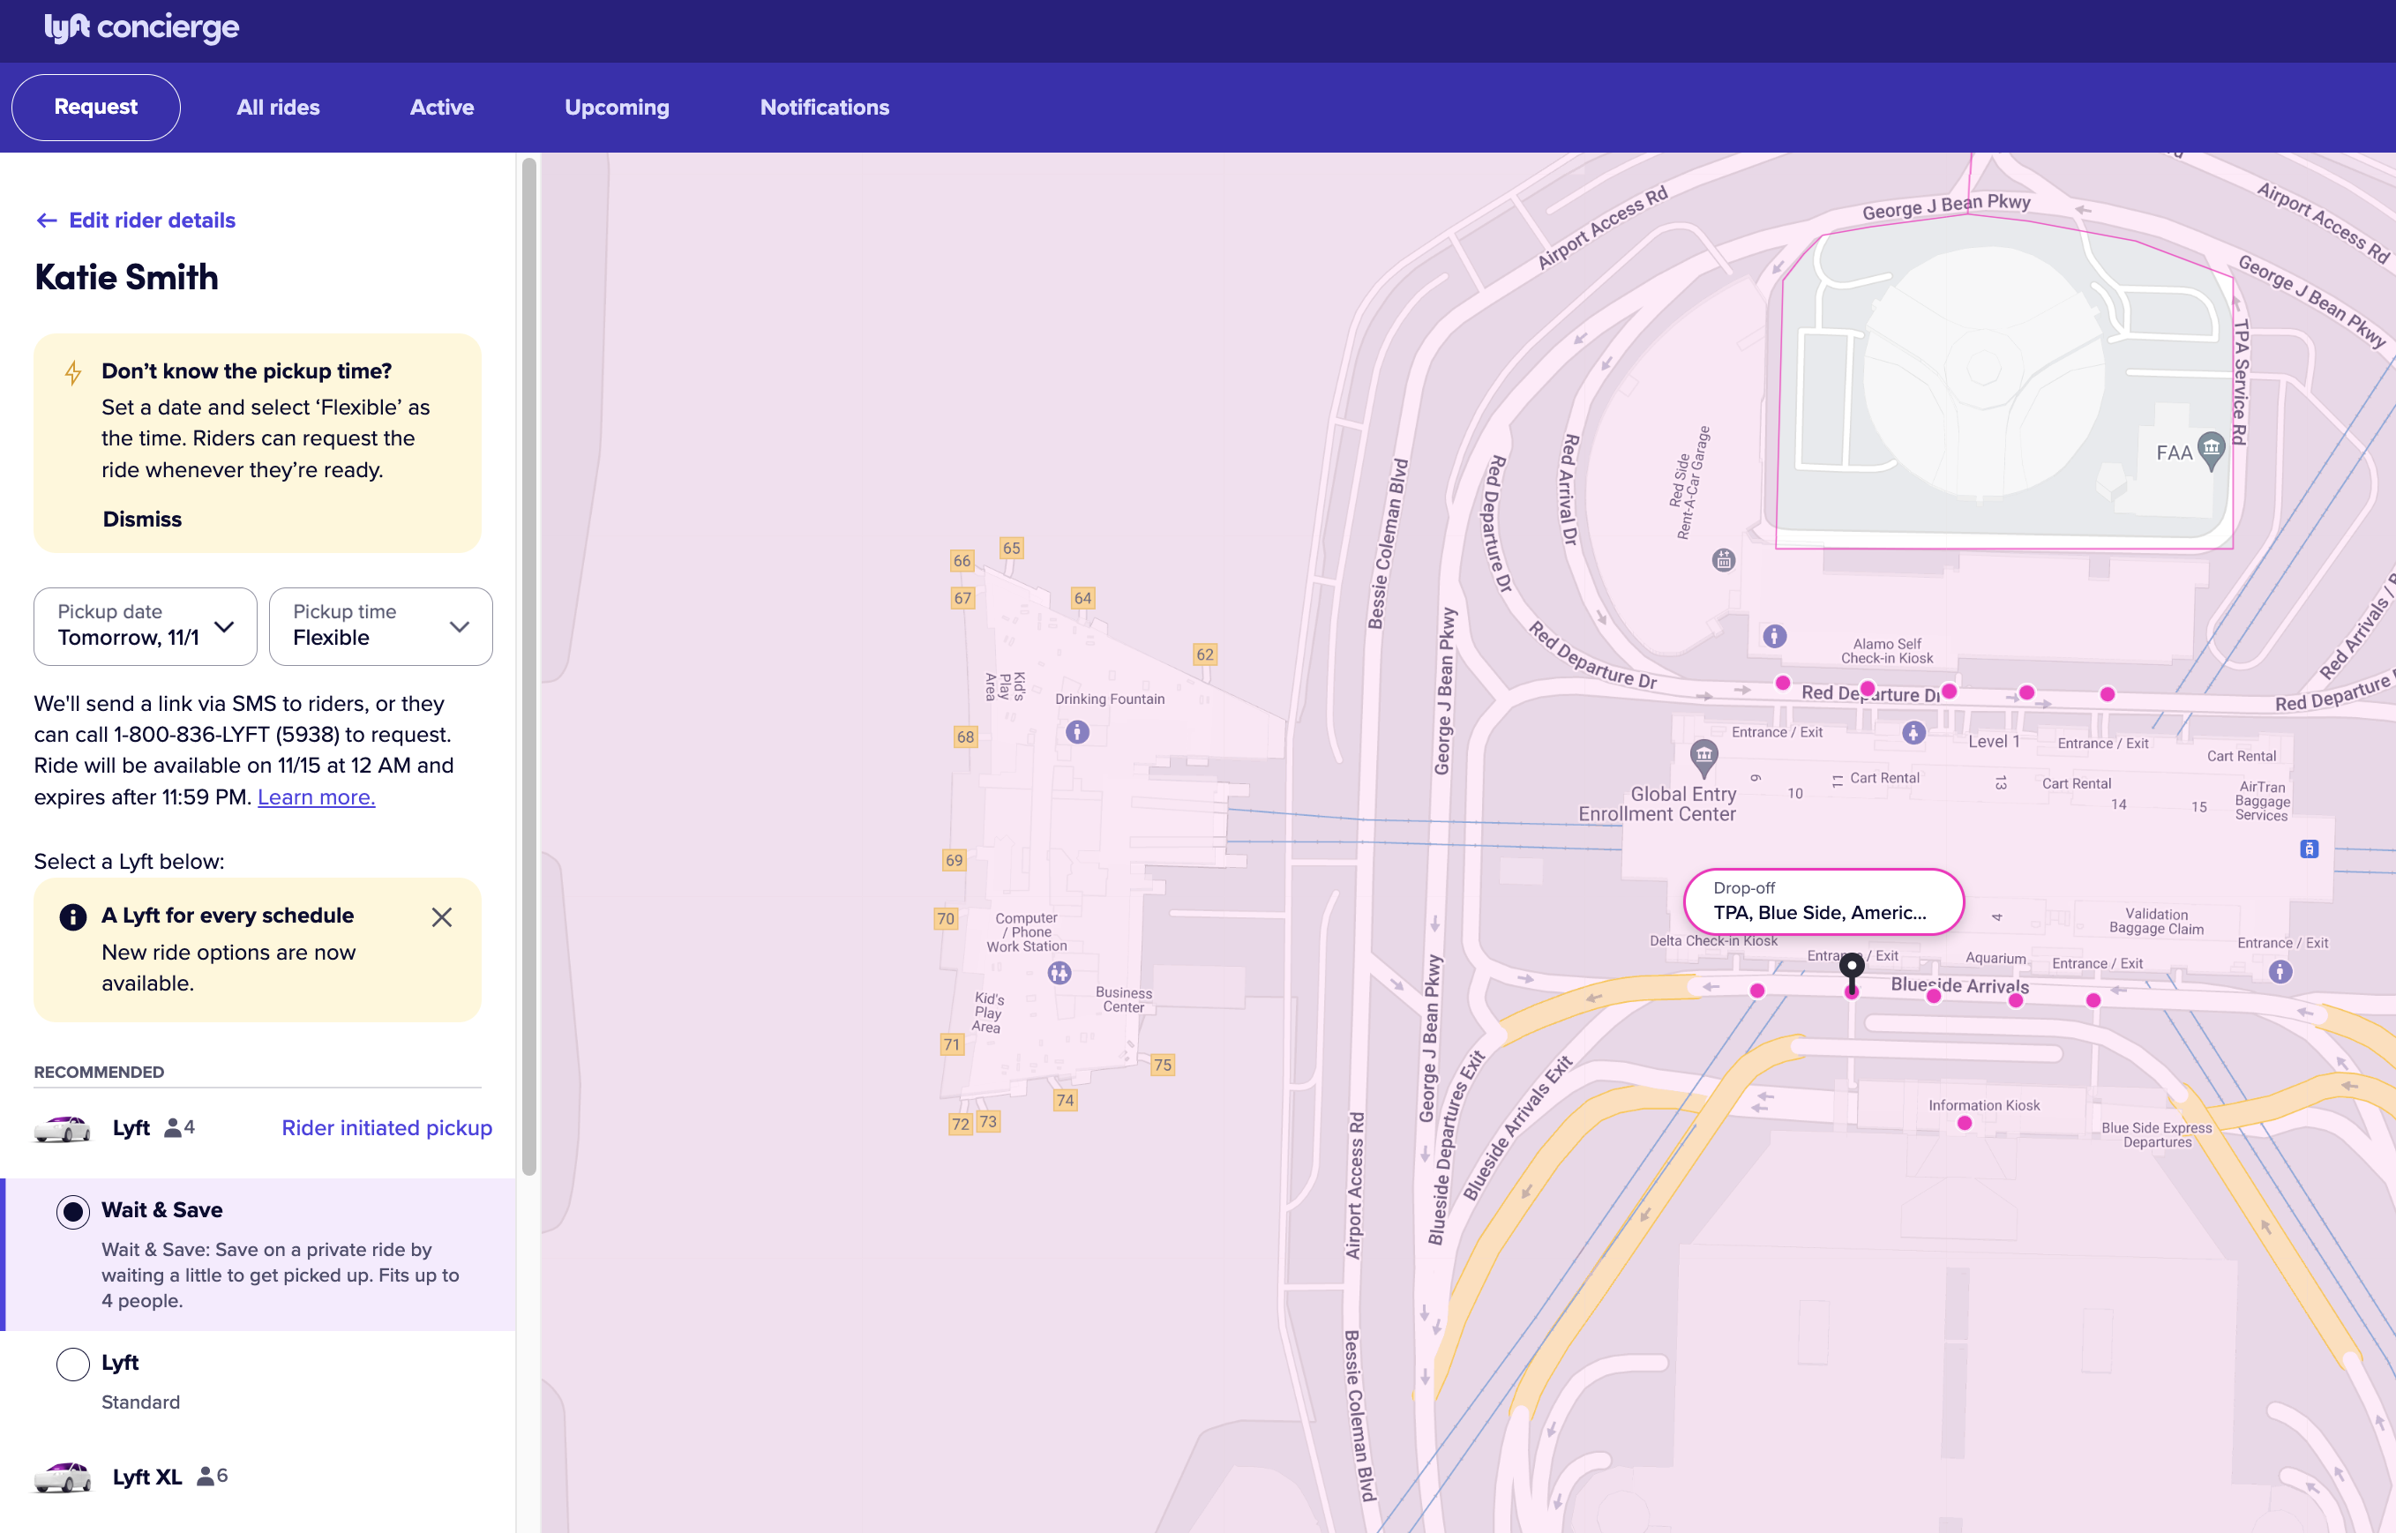The width and height of the screenshot is (2396, 1533).
Task: Open the Upcoming tab
Action: [618, 108]
